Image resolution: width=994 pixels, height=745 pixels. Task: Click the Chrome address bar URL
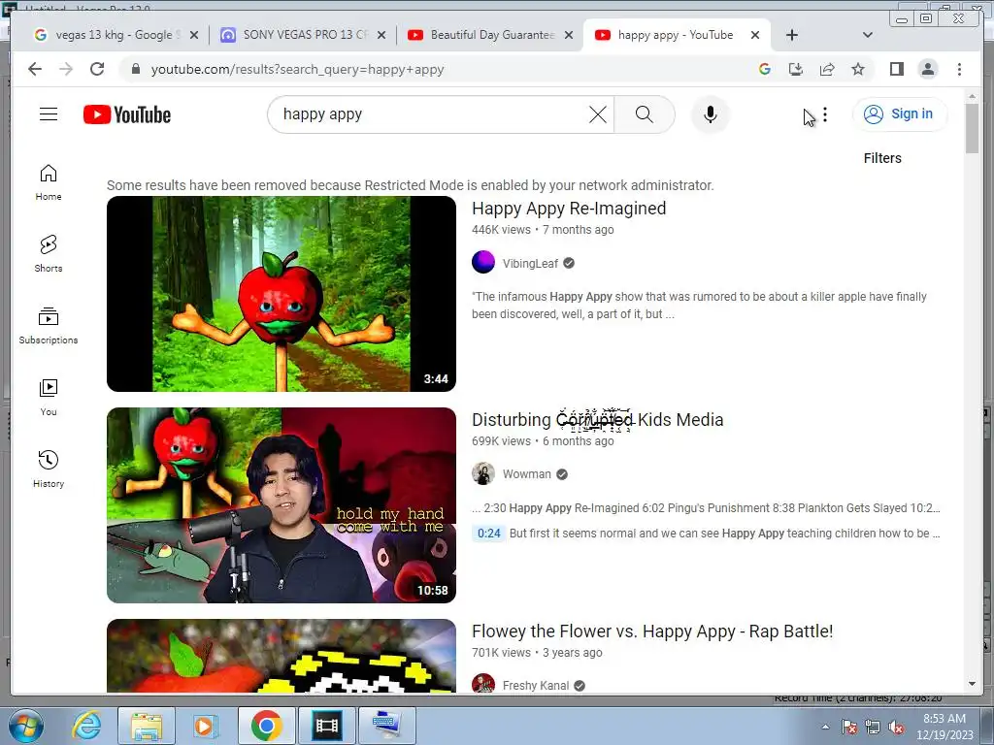(297, 69)
